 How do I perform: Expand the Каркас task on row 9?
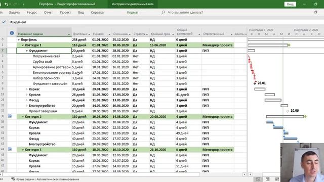pyautogui.click(x=27, y=89)
